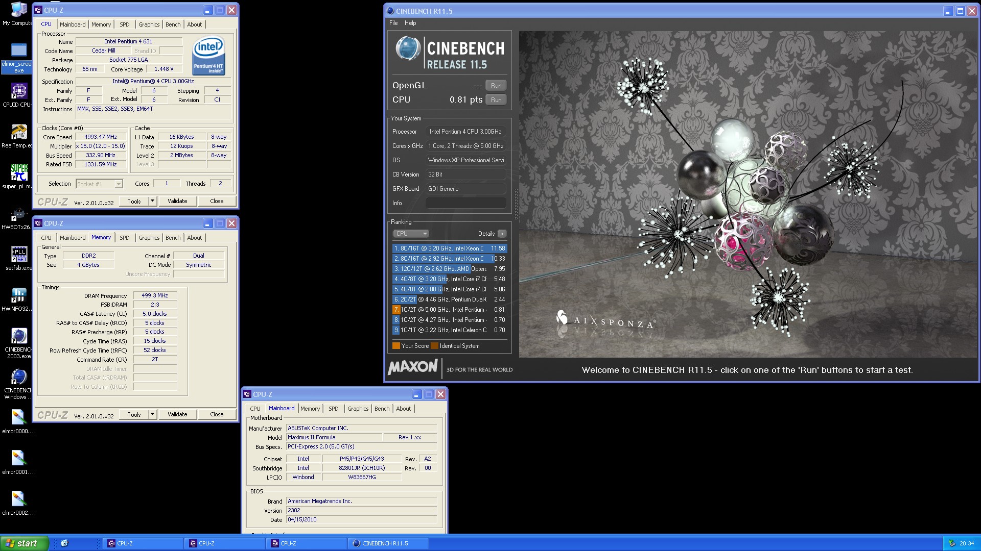Launch setfsb.exe desktop icon
981x551 pixels.
tap(18, 258)
